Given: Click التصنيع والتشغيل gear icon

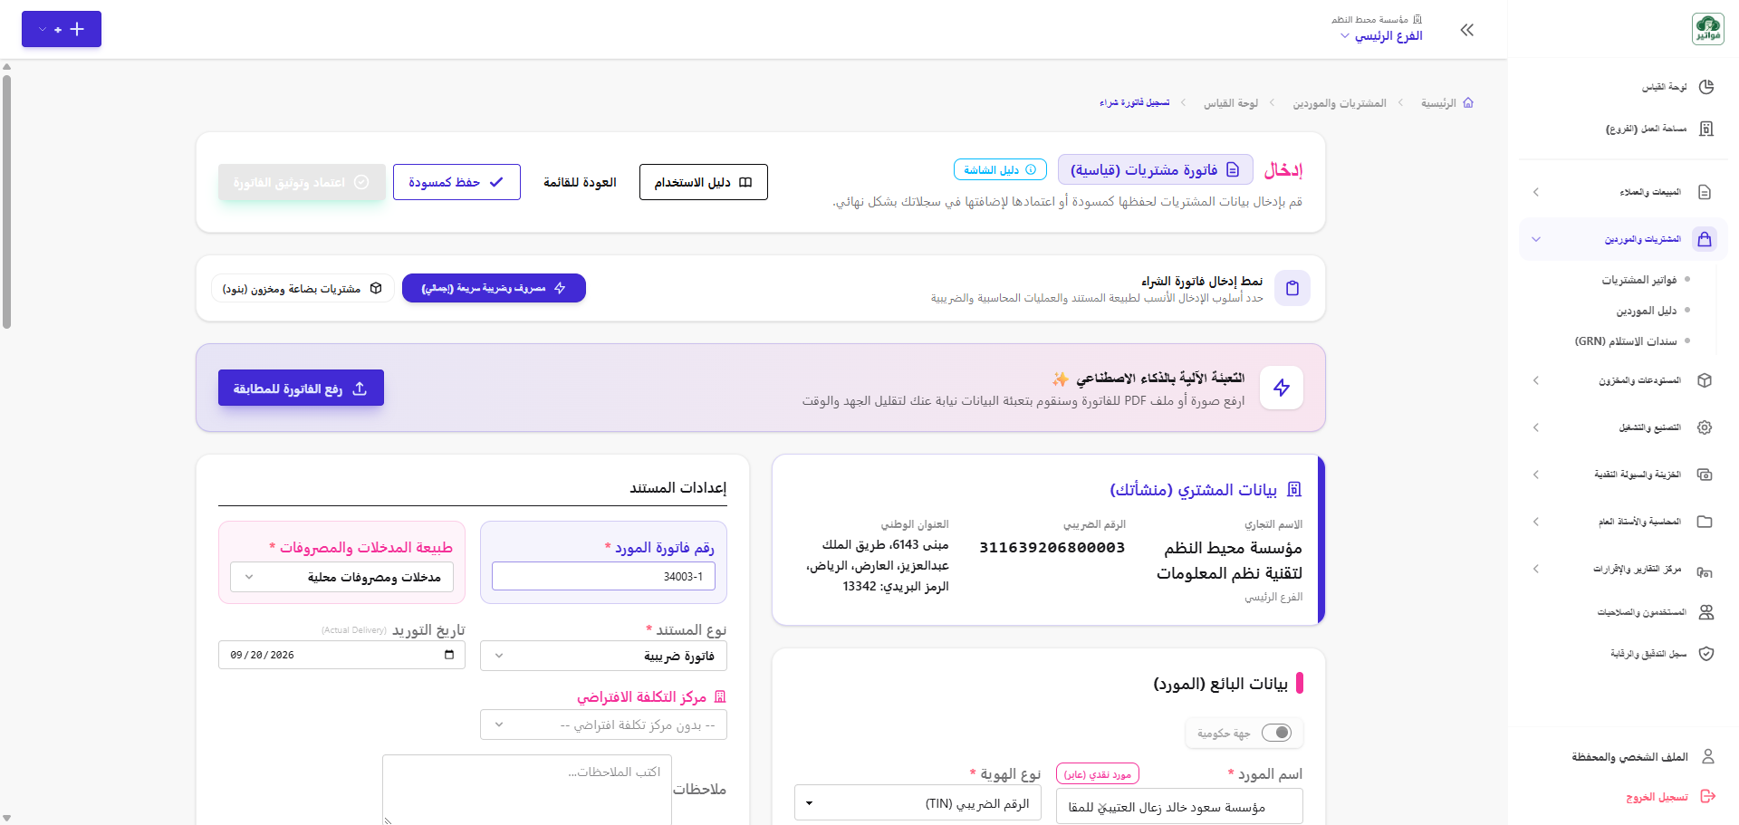Looking at the screenshot, I should 1705,427.
